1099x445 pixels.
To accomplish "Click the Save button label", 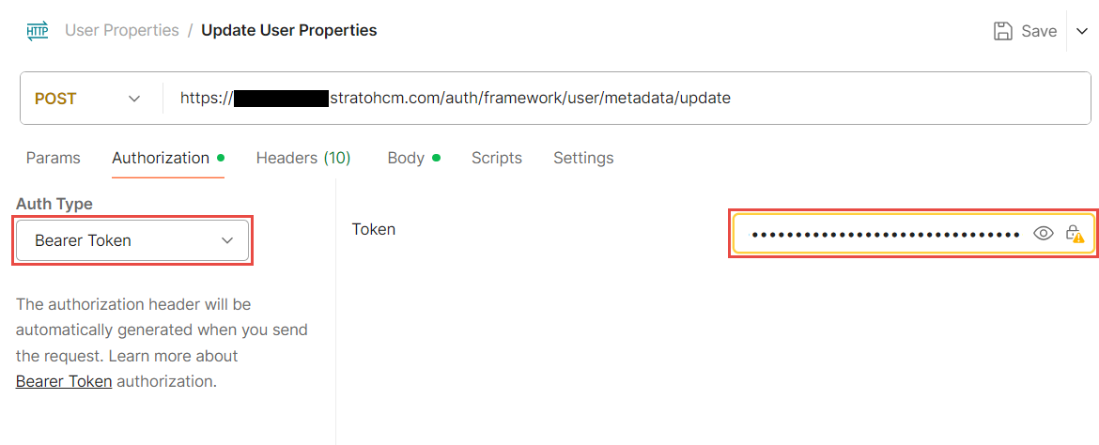I will [1039, 31].
